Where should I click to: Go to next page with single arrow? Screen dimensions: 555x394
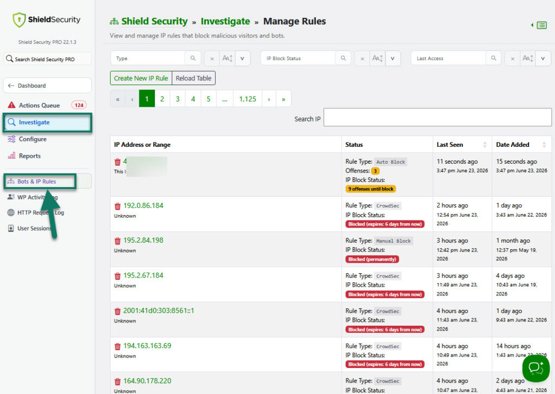point(269,99)
